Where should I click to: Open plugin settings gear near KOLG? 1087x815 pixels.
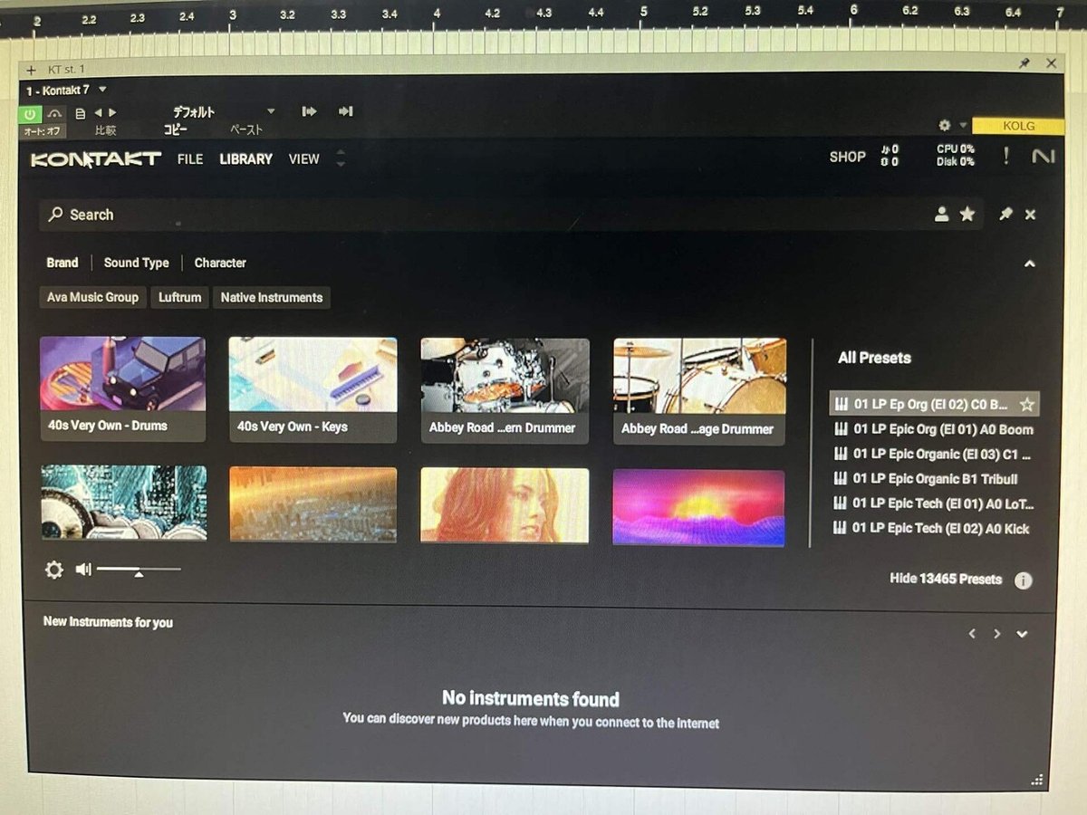945,125
